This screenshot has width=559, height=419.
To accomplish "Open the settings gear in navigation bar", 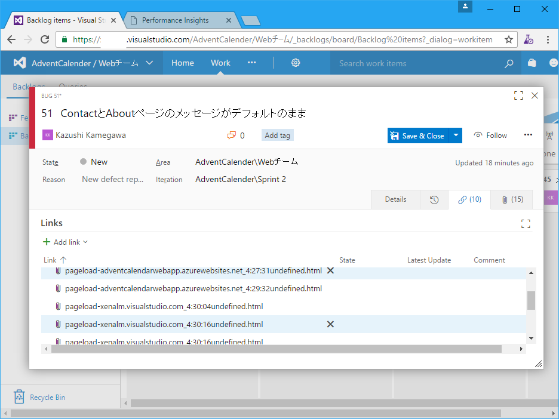I will pos(296,63).
